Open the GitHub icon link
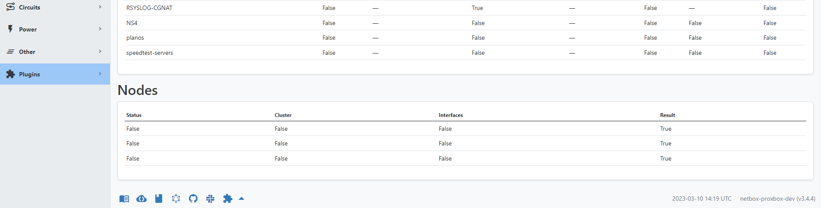The height and width of the screenshot is (208, 821). (x=193, y=199)
